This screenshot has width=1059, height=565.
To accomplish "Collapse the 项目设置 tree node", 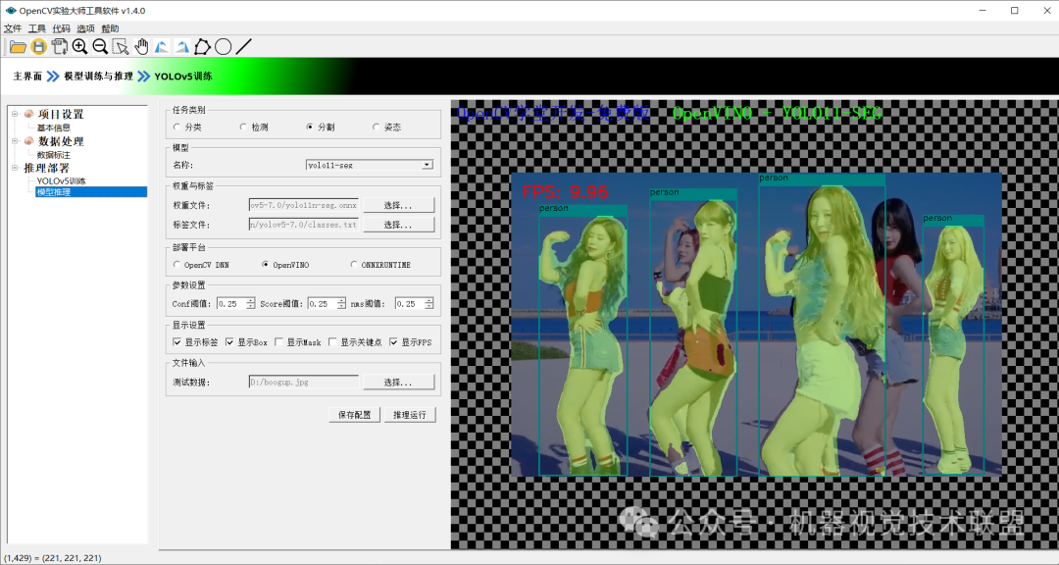I will point(15,114).
